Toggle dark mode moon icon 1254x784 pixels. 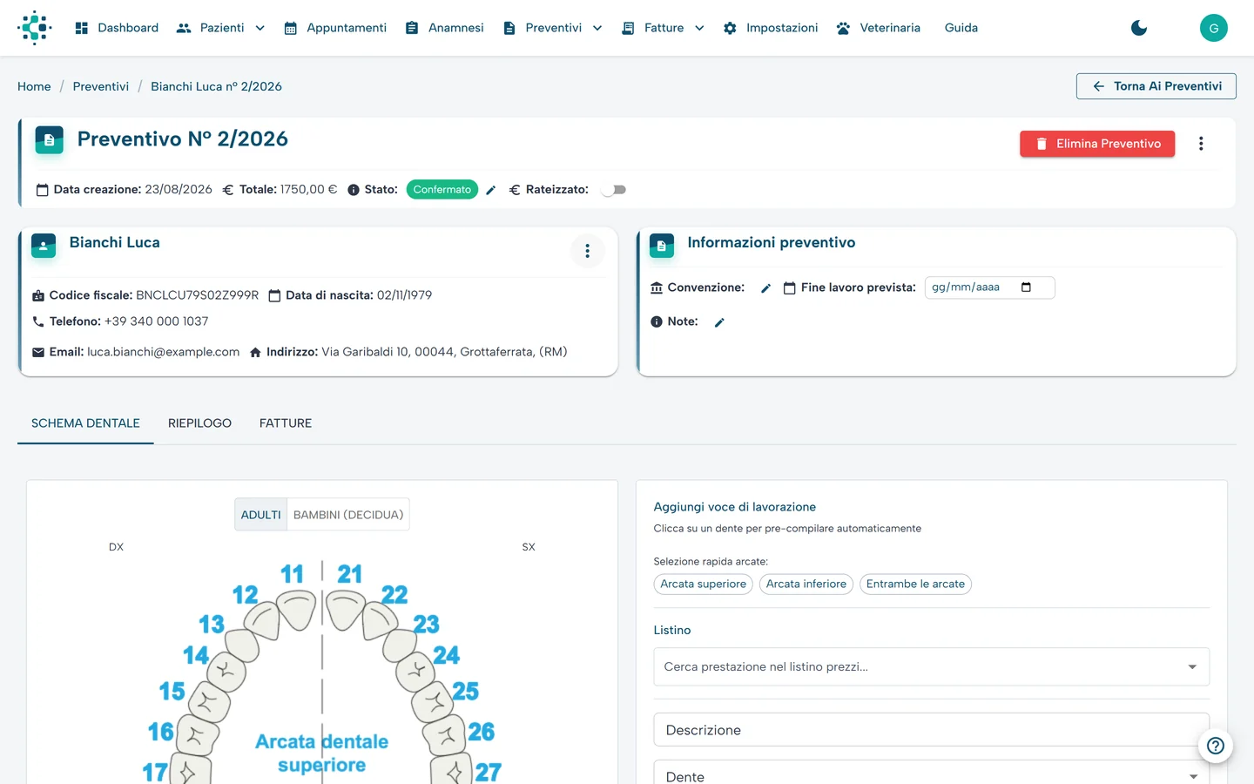pyautogui.click(x=1139, y=28)
